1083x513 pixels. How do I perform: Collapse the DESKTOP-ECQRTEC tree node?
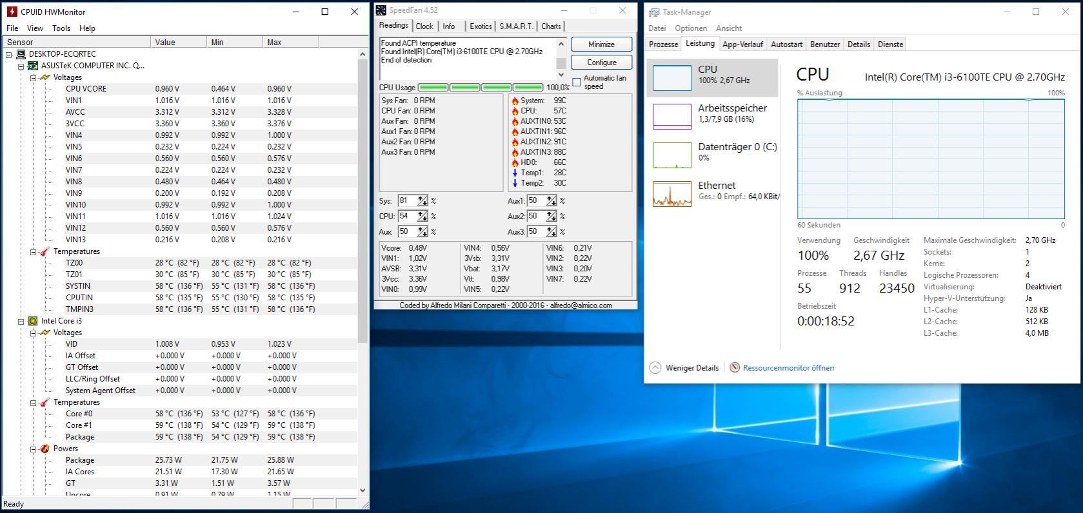pyautogui.click(x=9, y=55)
